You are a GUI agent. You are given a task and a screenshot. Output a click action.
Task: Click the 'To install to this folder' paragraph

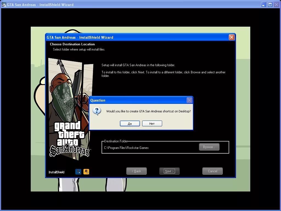[164, 74]
